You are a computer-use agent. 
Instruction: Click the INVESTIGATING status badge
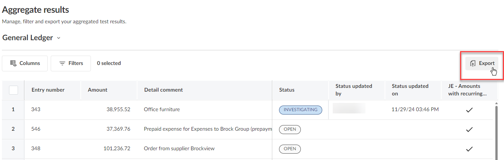click(x=300, y=110)
